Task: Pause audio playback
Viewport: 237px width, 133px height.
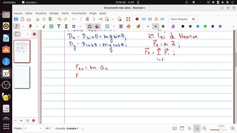Action: (x=150, y=19)
